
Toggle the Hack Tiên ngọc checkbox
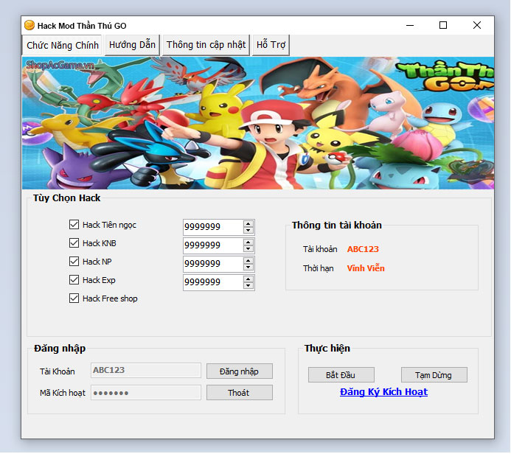pyautogui.click(x=74, y=225)
